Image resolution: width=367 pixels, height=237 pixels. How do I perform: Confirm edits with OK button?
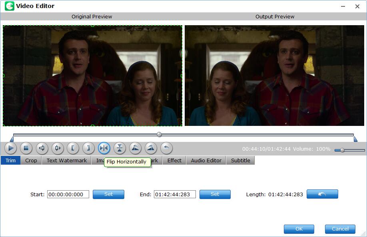click(x=299, y=229)
